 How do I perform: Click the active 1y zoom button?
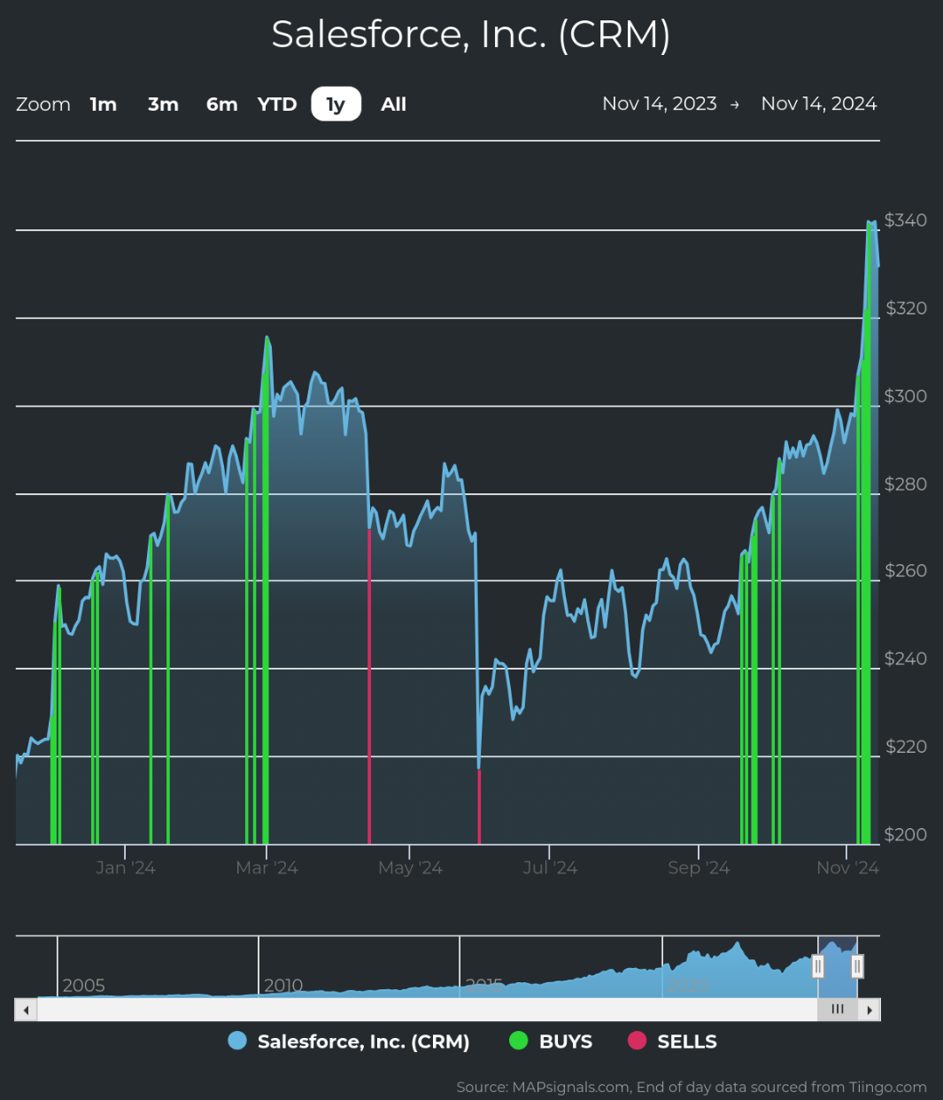(x=336, y=105)
